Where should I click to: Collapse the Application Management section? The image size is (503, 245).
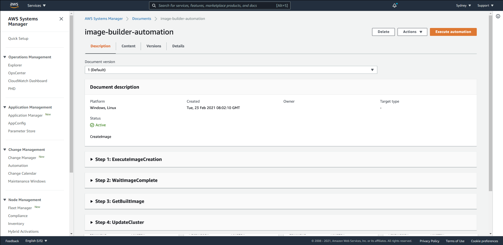[5, 107]
